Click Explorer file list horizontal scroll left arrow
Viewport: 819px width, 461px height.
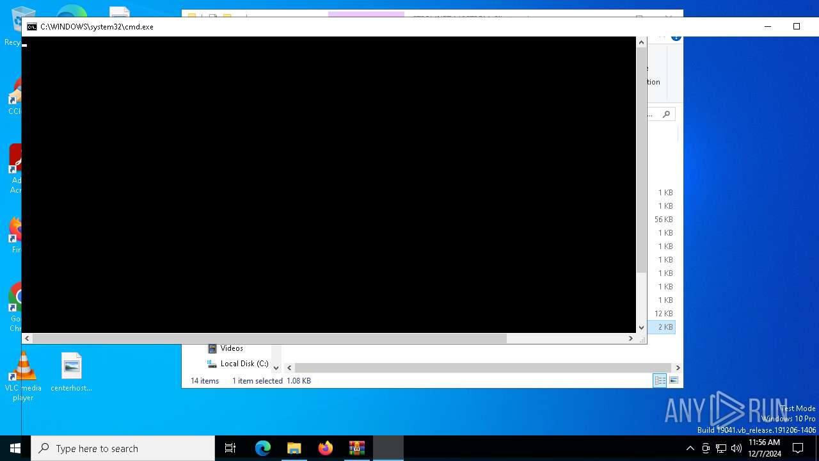click(289, 368)
